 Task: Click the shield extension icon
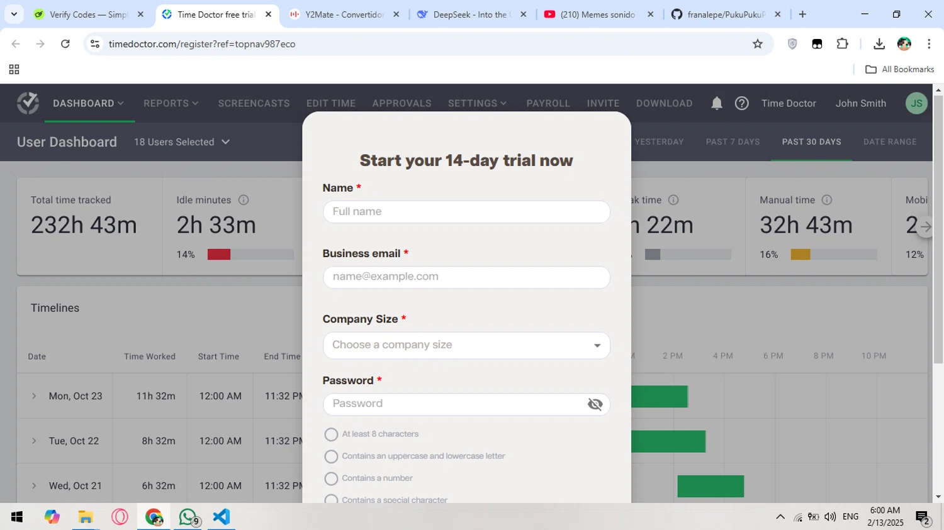tap(792, 44)
